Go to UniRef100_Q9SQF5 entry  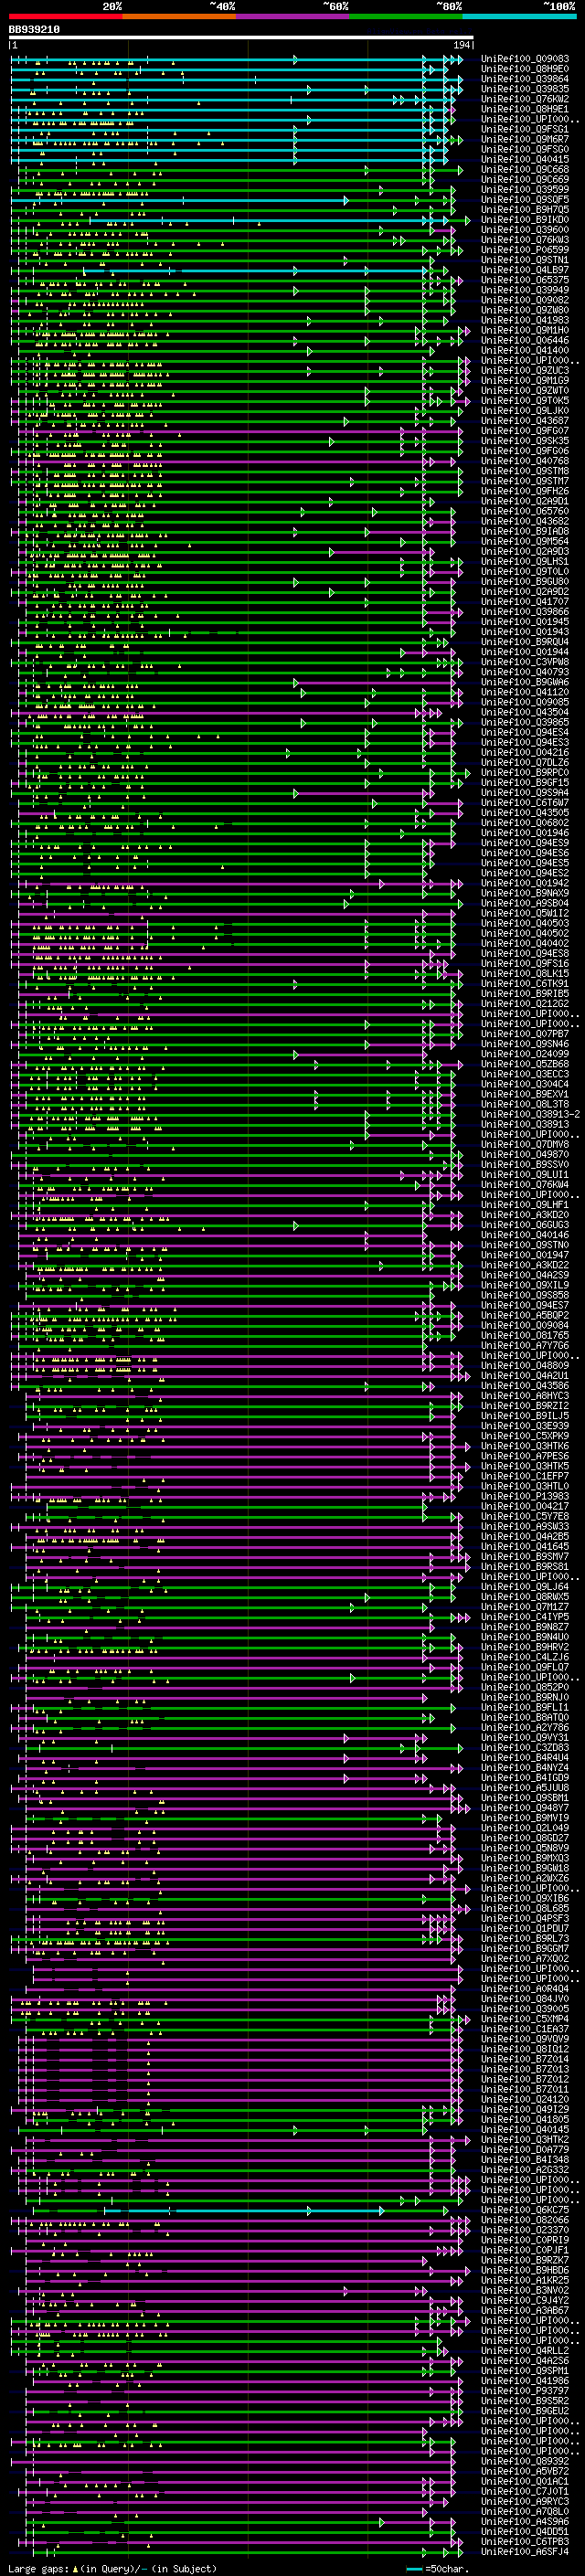point(525,200)
